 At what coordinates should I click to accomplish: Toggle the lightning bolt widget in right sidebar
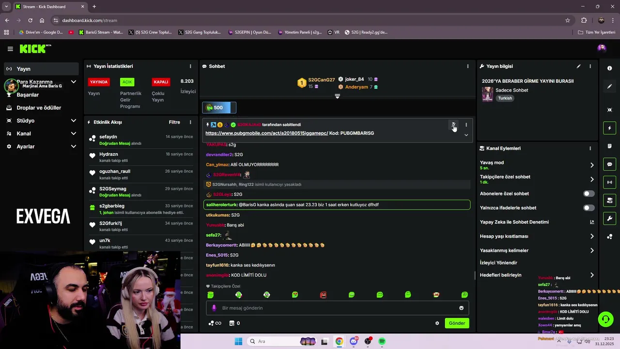[609, 128]
